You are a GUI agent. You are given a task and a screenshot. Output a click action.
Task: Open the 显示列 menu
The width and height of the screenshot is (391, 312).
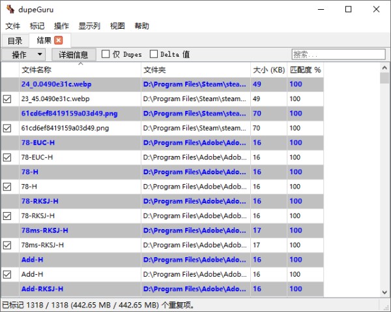tap(89, 25)
